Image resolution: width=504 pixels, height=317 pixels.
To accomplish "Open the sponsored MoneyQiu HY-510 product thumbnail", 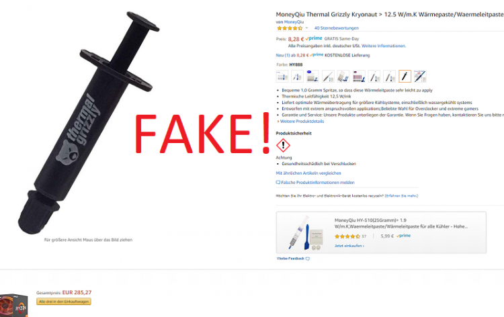I will pos(304,233).
